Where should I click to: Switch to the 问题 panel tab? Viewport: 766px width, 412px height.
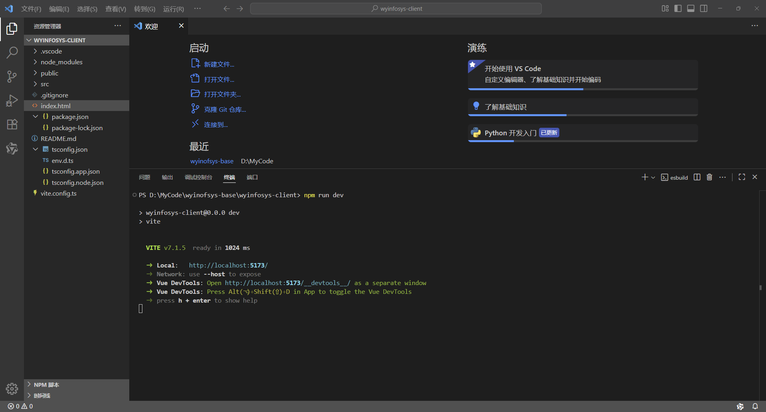click(x=144, y=177)
